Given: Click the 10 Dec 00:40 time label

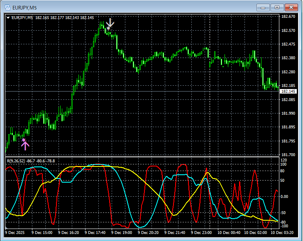Looking at the screenshot, I should click(x=229, y=233).
